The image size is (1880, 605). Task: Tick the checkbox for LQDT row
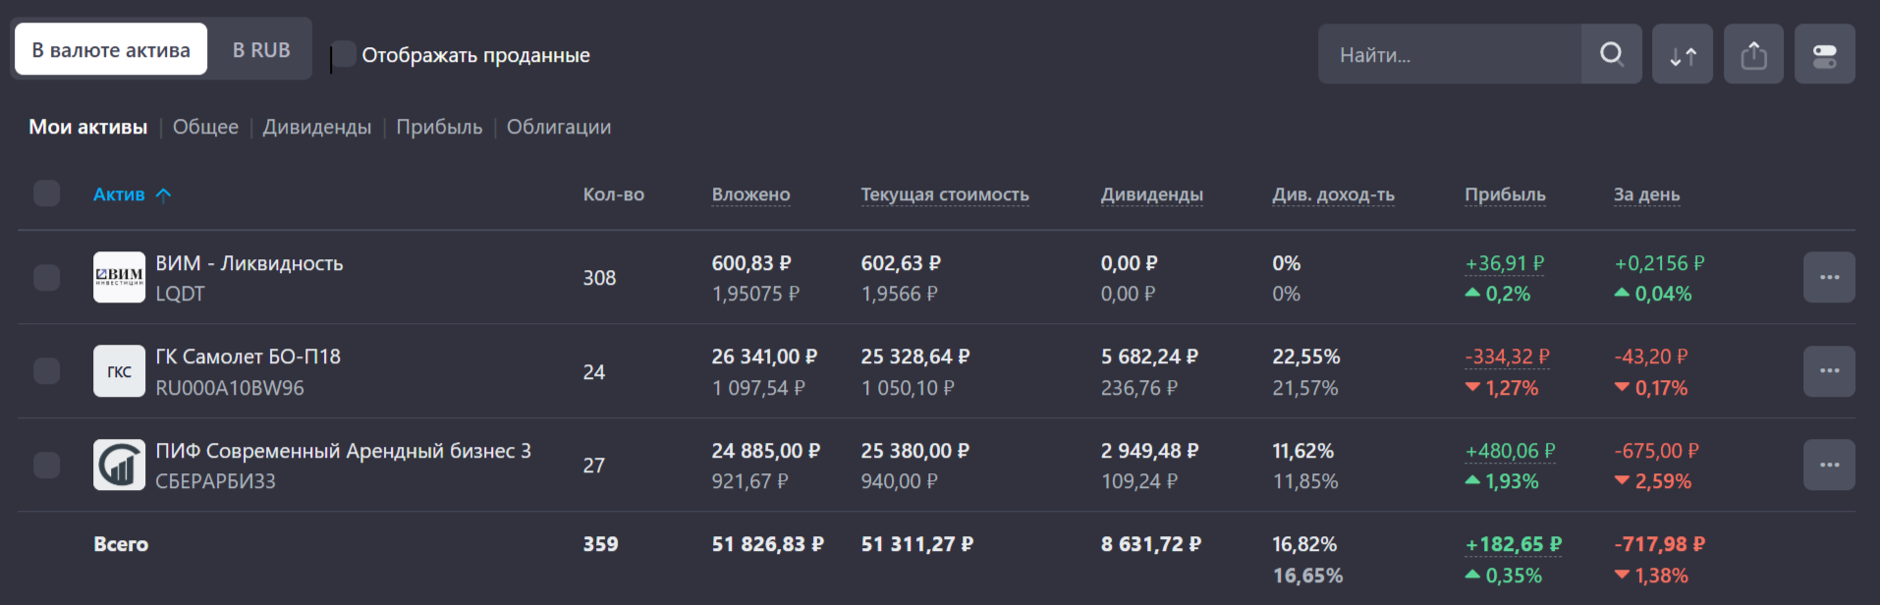(46, 278)
